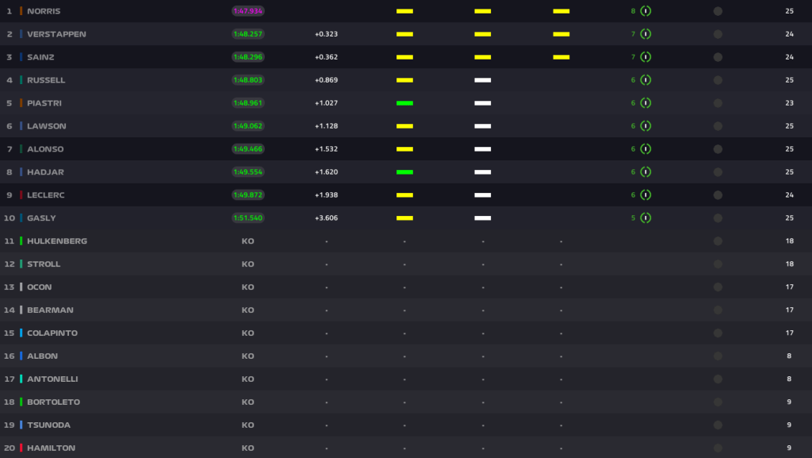Select the purple 1:47.934 lap time
Screen dimensions: 812x458
pos(248,11)
